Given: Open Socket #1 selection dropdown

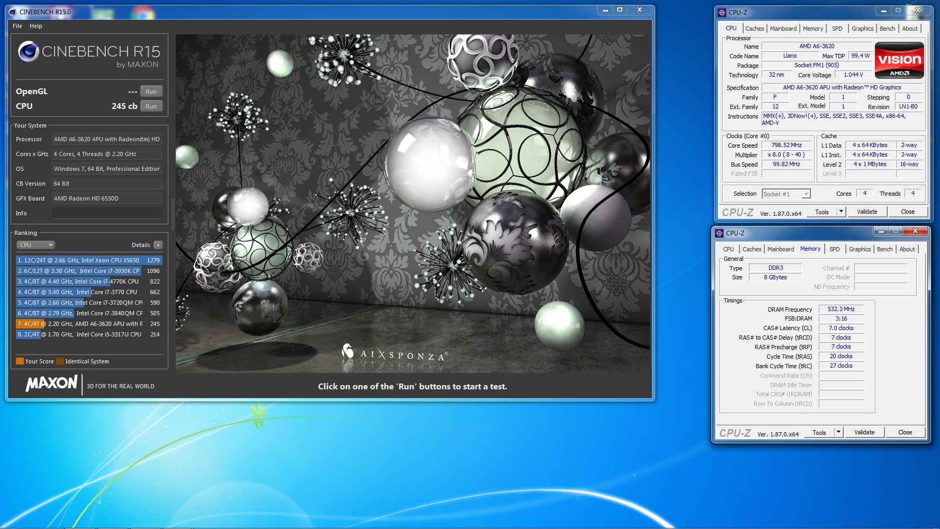Looking at the screenshot, I should click(x=786, y=194).
